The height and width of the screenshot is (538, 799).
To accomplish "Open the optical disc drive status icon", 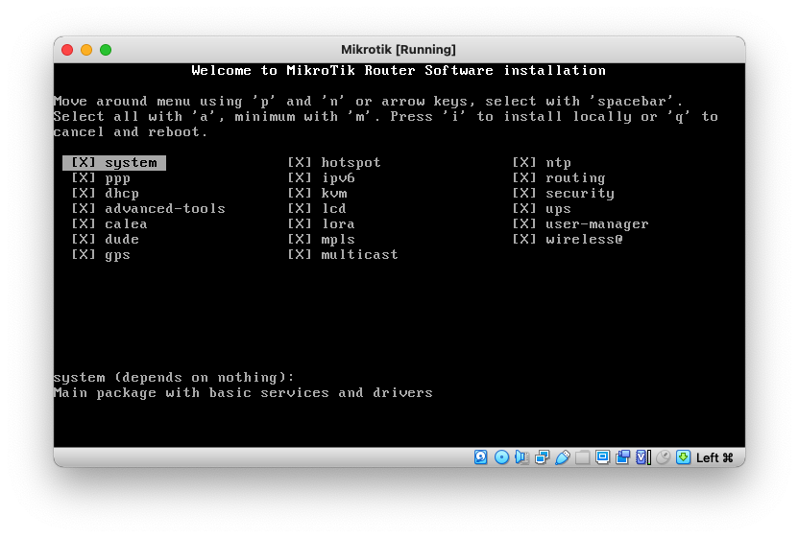I will 501,457.
